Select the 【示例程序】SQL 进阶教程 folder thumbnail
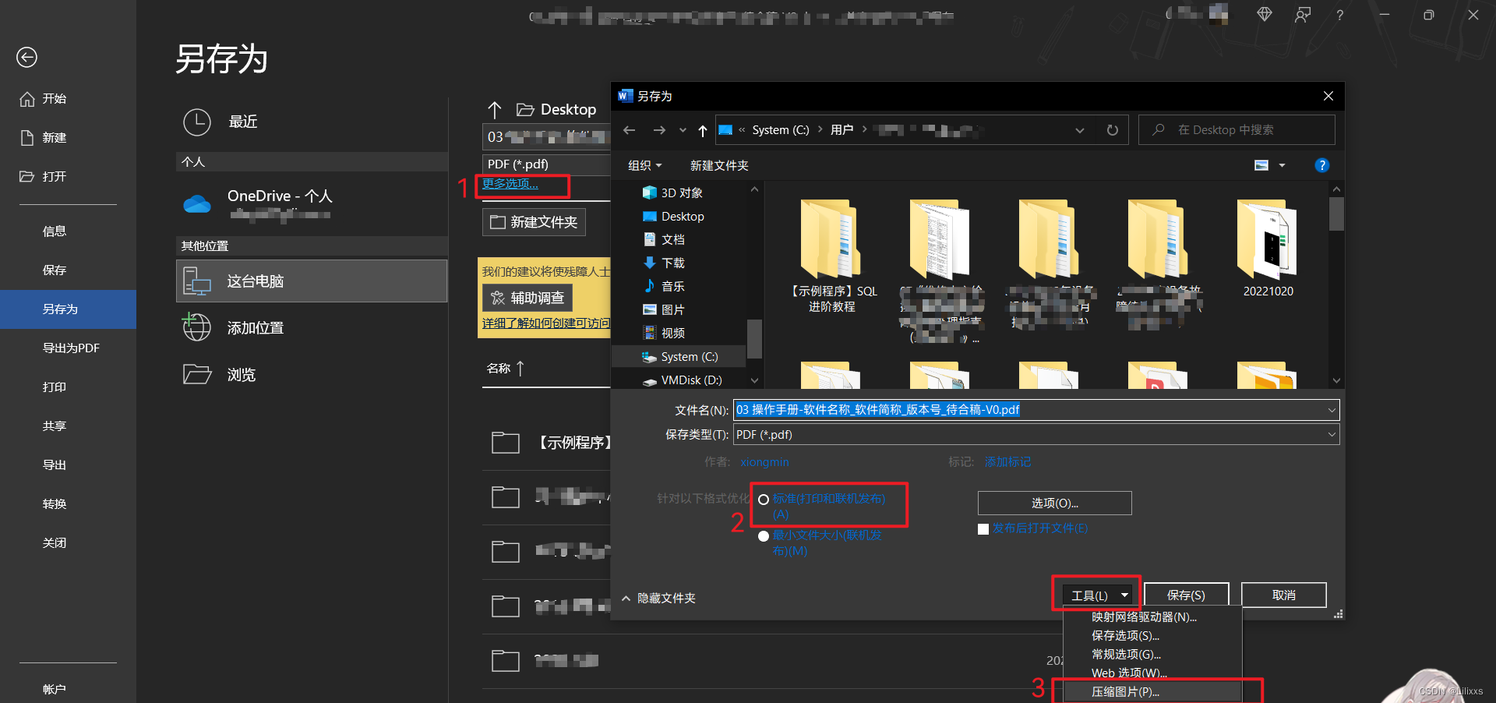Viewport: 1496px width, 703px height. (x=832, y=256)
